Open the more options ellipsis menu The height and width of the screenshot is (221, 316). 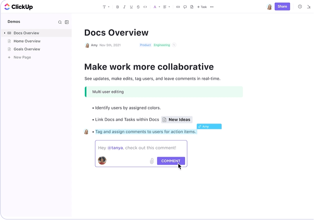pos(211,7)
